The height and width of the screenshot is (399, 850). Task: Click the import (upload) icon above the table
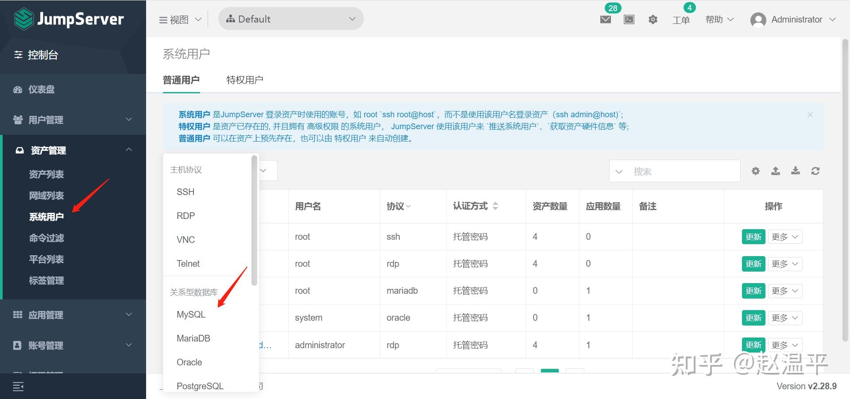point(775,171)
